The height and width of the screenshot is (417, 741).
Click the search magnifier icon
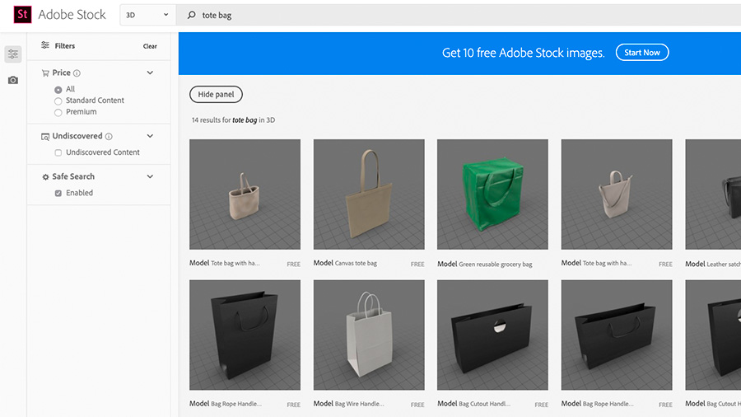tap(191, 15)
